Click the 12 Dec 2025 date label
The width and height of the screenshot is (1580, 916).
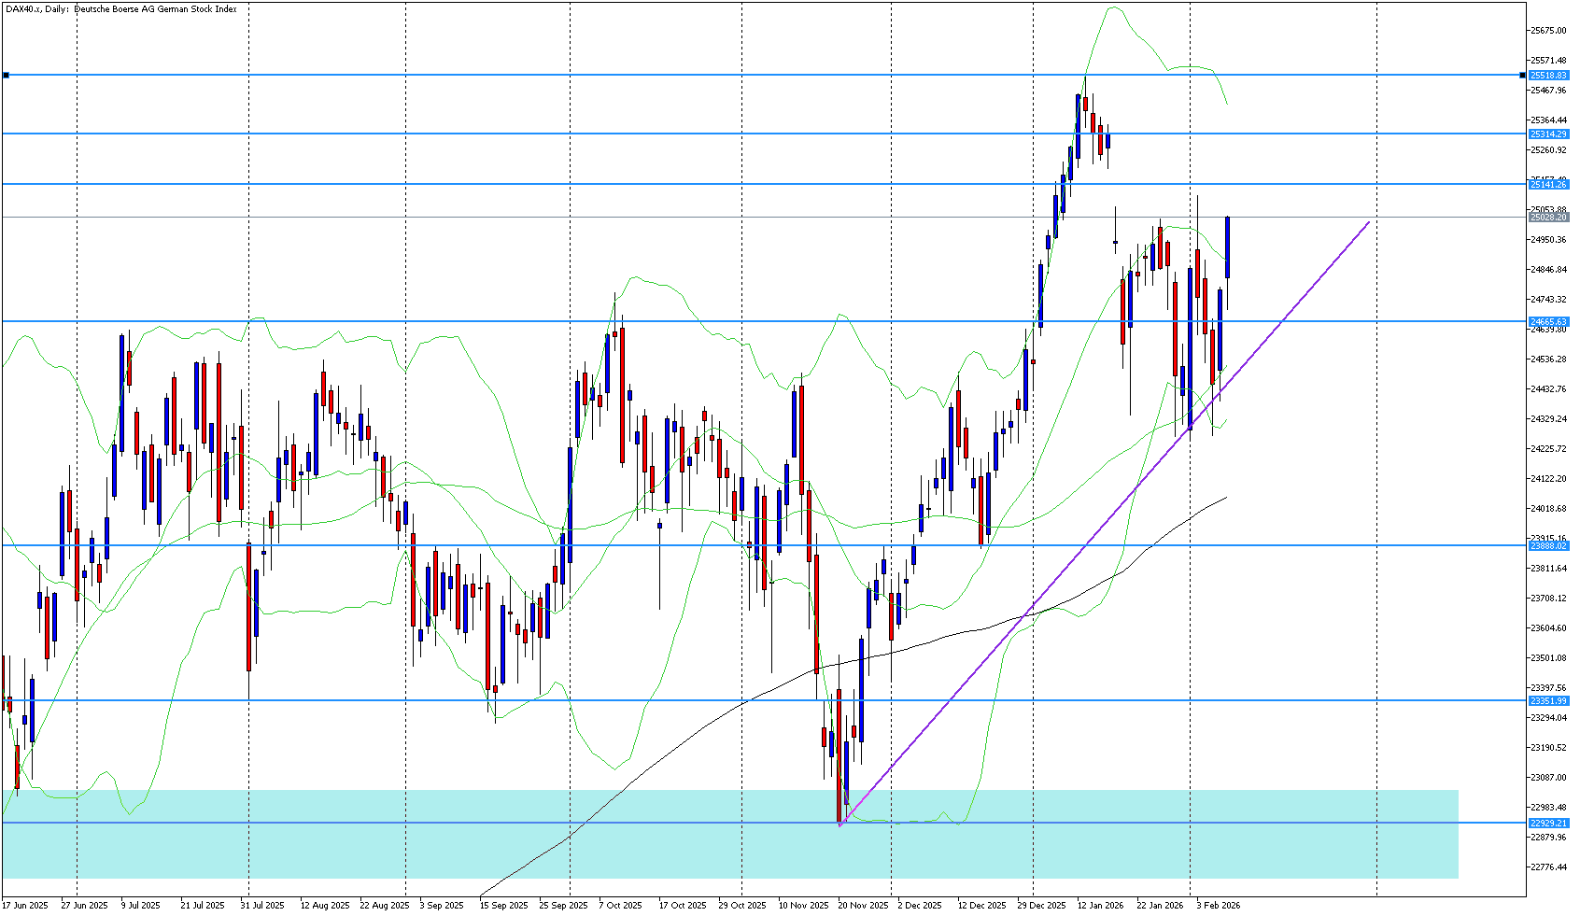click(x=982, y=906)
